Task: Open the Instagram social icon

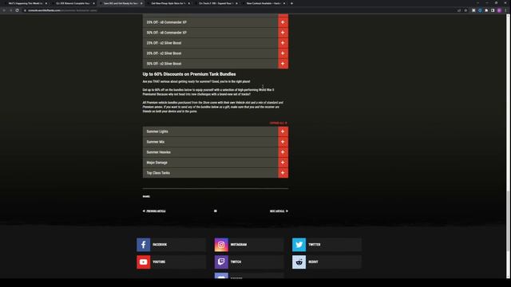Action: 221,245
